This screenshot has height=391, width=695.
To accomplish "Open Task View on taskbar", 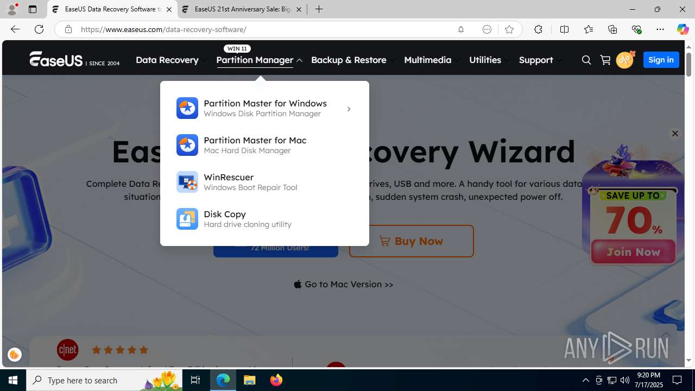I will [x=195, y=380].
